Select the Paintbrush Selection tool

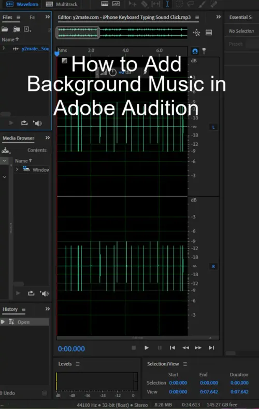[x=202, y=4]
